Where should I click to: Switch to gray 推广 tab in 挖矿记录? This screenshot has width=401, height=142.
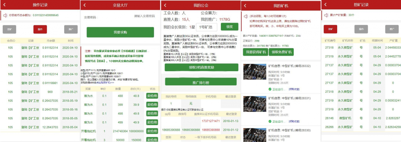392,29
